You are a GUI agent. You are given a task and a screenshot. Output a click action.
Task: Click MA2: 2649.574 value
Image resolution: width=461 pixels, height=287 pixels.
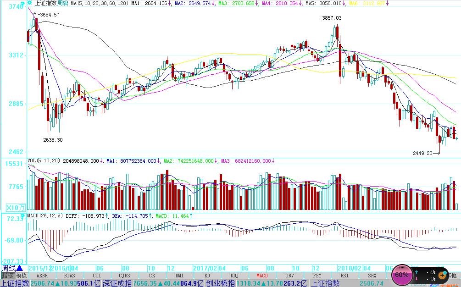(193, 3)
